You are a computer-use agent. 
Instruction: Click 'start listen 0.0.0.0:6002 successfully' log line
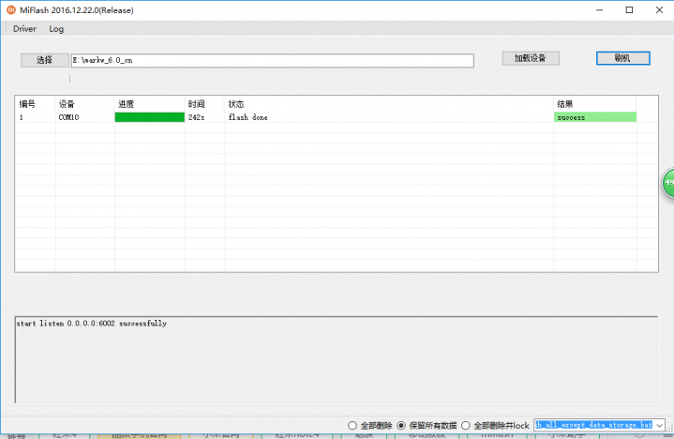point(92,324)
